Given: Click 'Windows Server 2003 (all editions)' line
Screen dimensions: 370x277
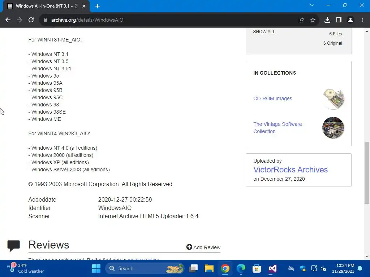Looking at the screenshot, I should click(x=69, y=170).
